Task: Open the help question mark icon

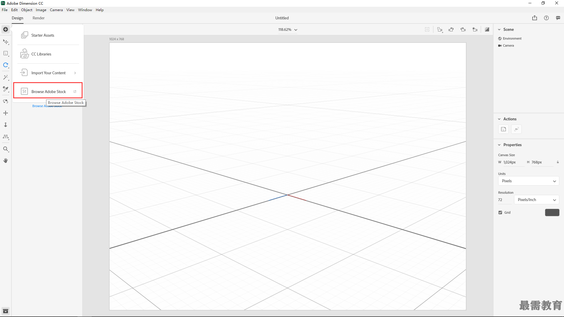Action: click(x=546, y=18)
